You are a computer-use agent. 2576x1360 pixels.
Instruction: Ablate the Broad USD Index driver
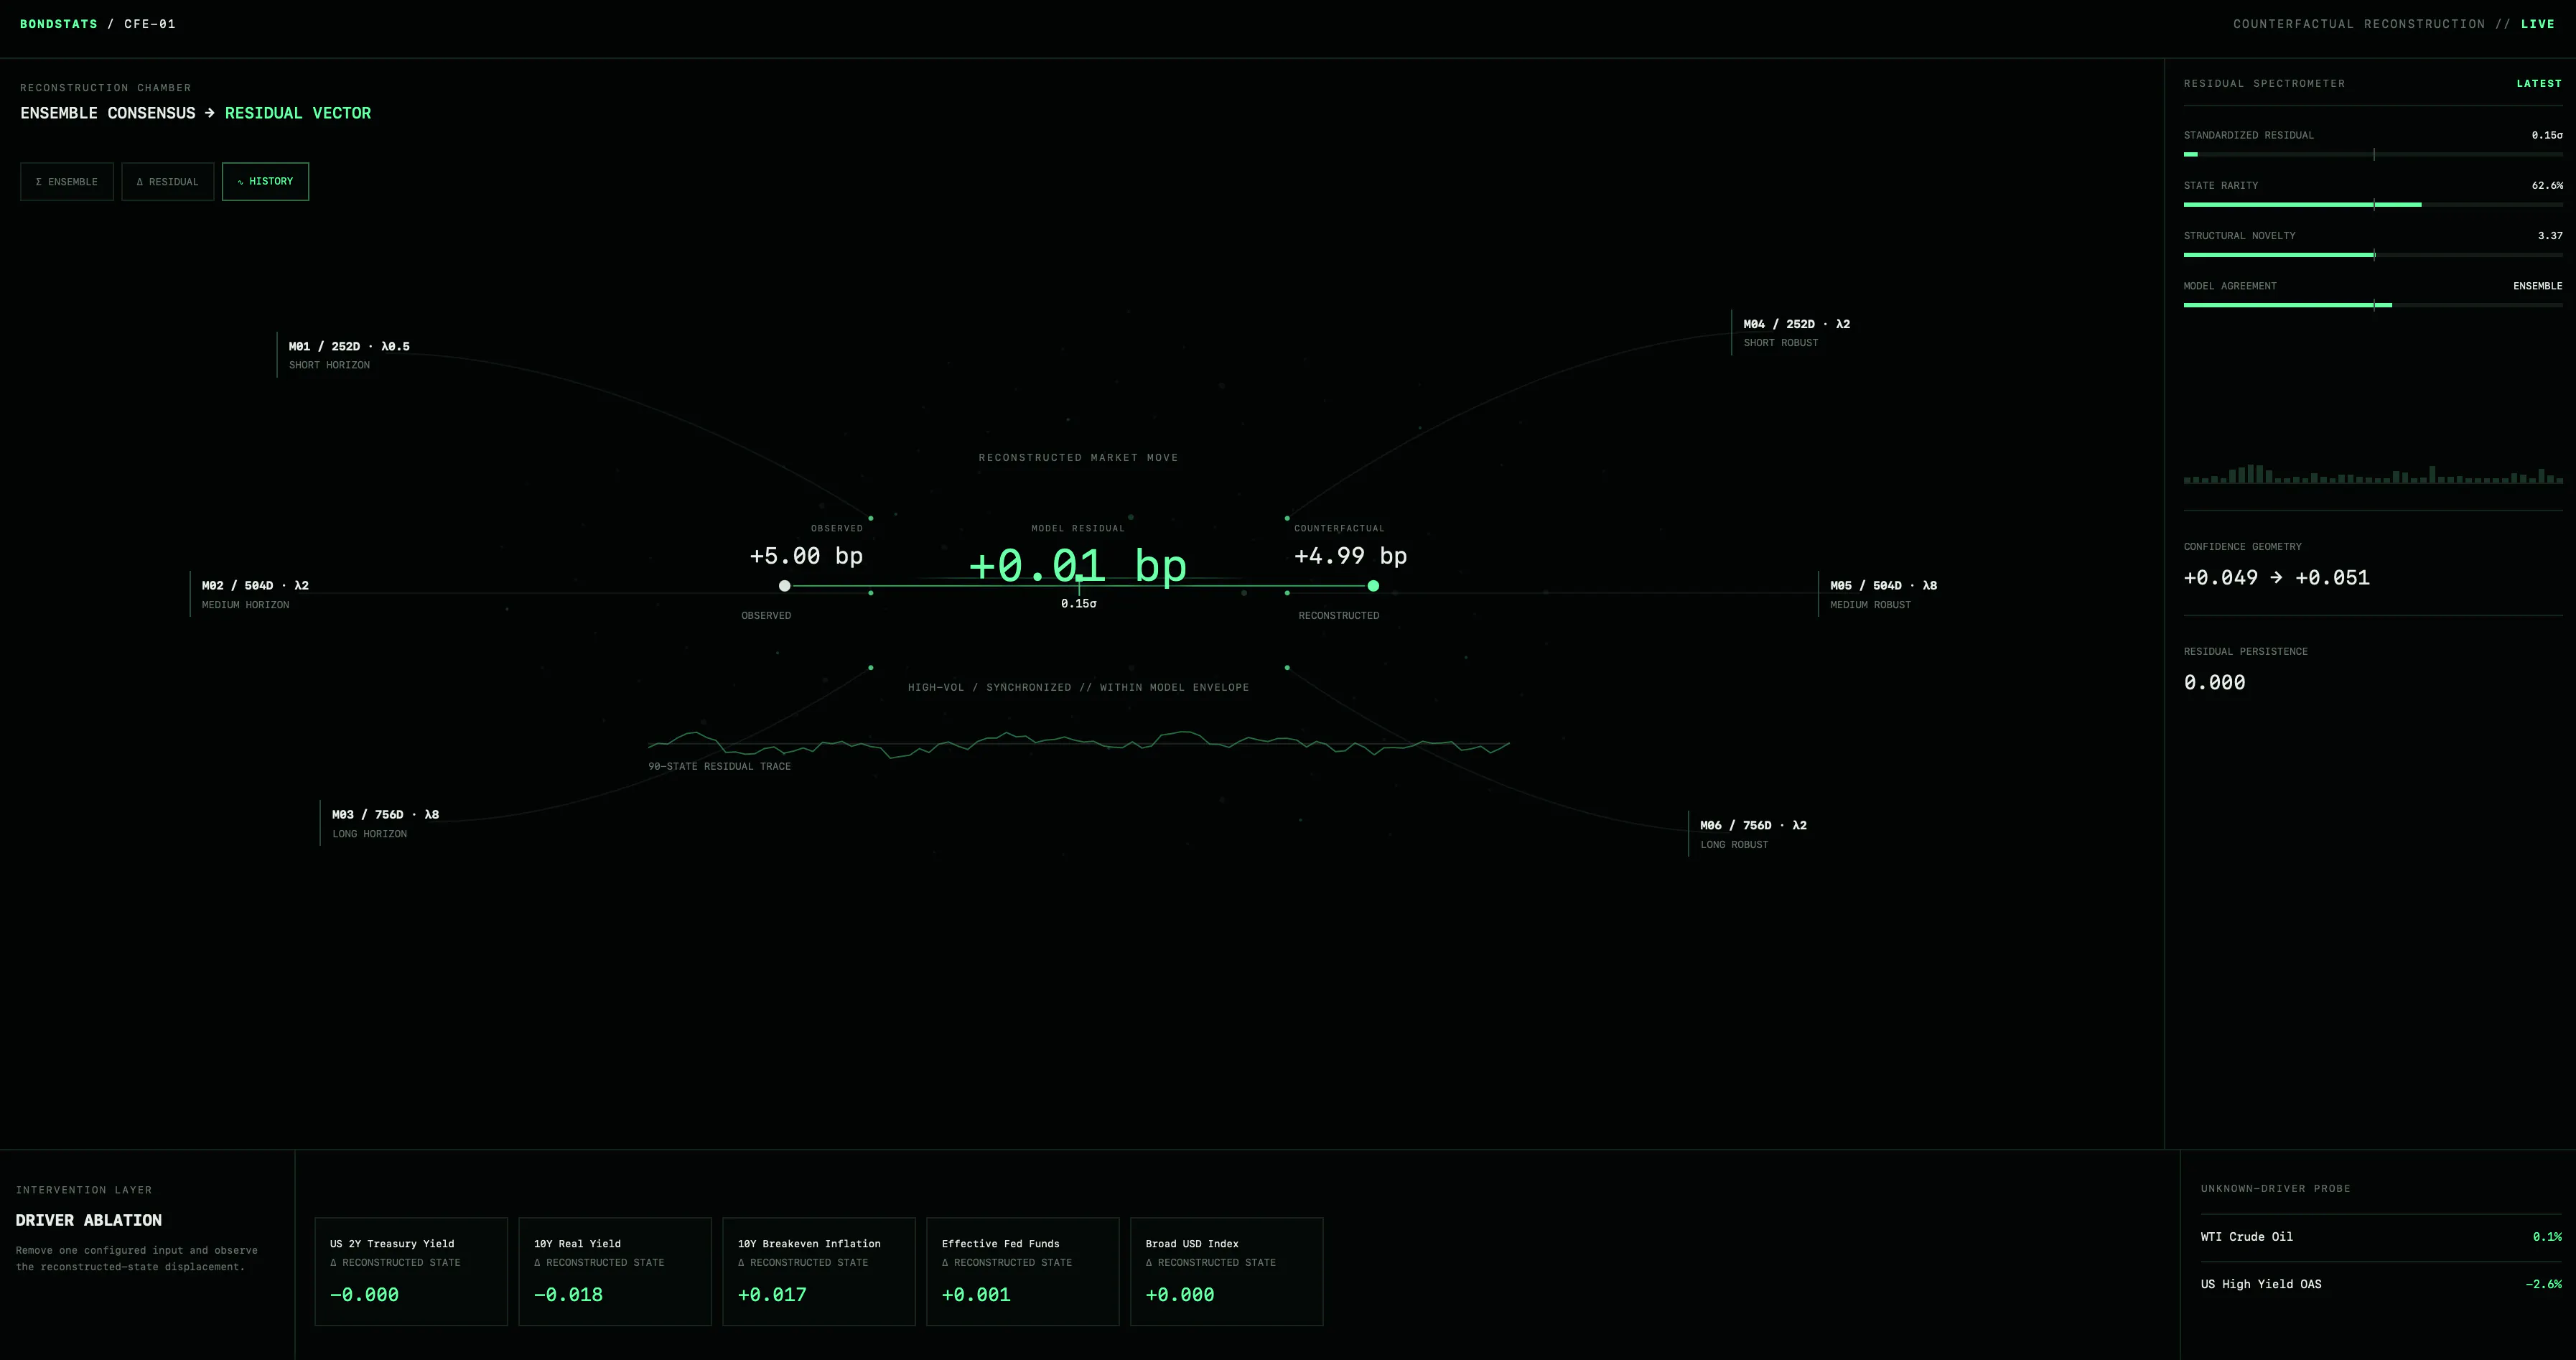pyautogui.click(x=1227, y=1271)
